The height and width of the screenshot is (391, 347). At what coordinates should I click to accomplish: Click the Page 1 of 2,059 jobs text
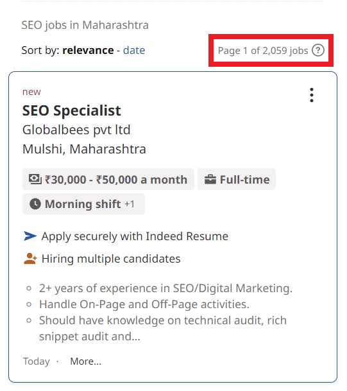(263, 51)
